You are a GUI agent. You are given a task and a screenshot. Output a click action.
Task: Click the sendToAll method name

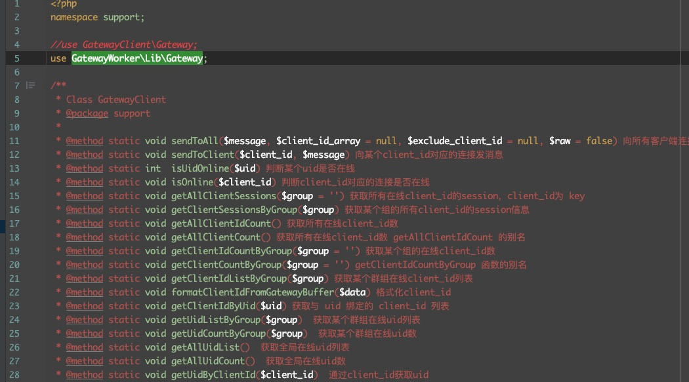pyautogui.click(x=195, y=141)
